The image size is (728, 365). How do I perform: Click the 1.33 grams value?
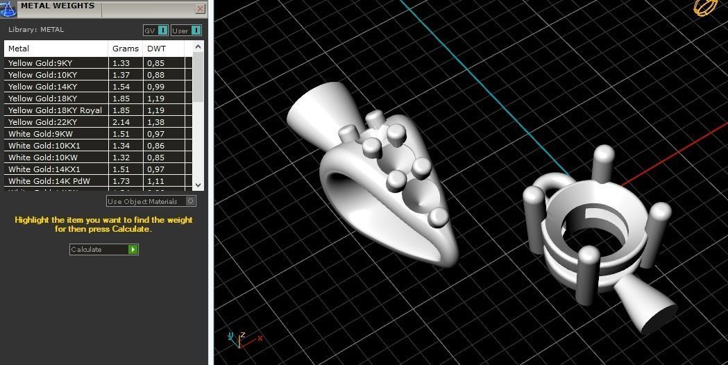tap(121, 63)
